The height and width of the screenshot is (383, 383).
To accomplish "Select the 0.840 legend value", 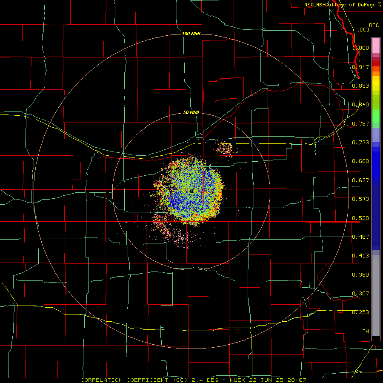I will point(360,105).
